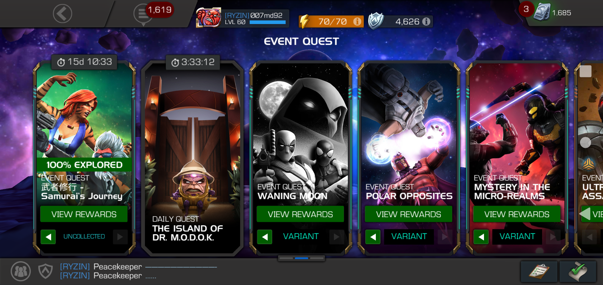Screen dimensions: 603x285
Task: Tap the energy info icon beside 70/70
Action: coord(357,21)
